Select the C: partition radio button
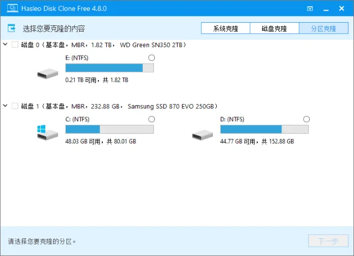Screen dimensions: 354x256 (x=152, y=119)
